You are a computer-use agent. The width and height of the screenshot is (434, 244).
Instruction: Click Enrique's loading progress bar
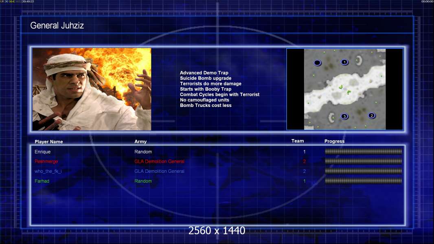click(x=363, y=152)
